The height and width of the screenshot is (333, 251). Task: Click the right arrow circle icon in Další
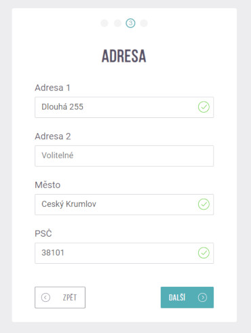[x=202, y=298]
